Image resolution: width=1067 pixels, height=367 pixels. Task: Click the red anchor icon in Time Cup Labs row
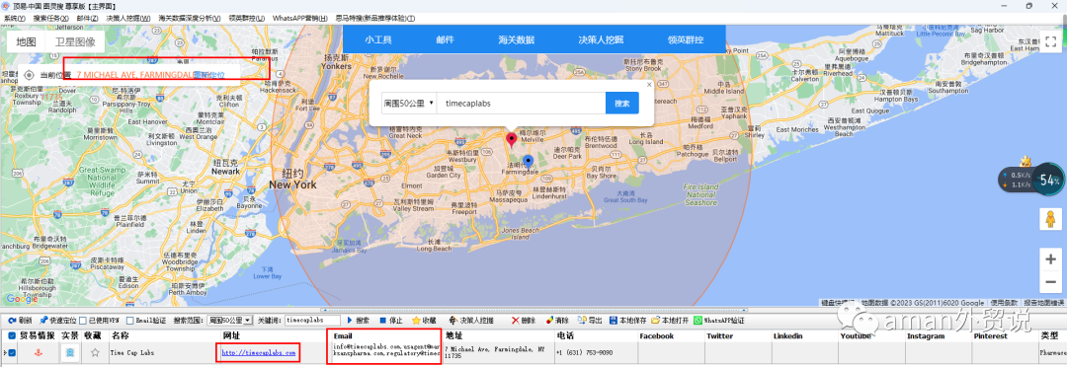click(x=38, y=353)
